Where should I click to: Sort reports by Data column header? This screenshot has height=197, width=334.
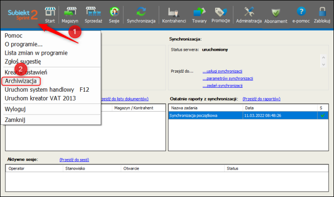pyautogui.click(x=280, y=108)
